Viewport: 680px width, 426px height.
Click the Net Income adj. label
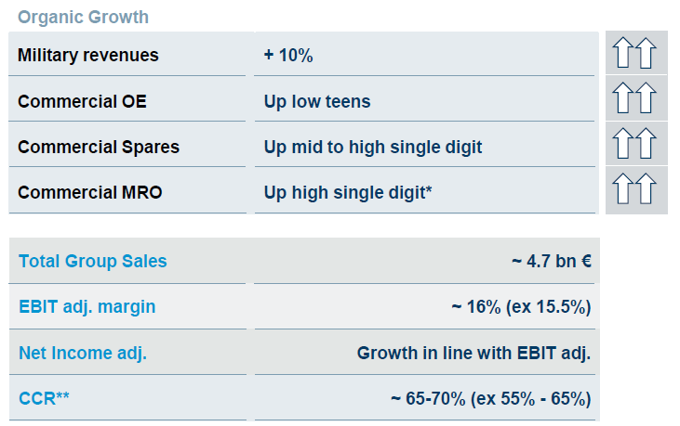coord(83,353)
